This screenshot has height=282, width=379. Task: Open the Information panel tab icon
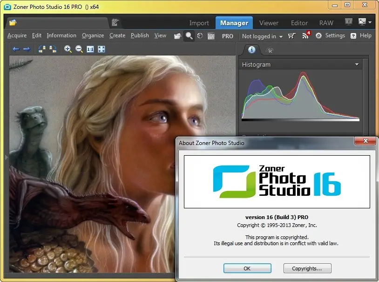[x=251, y=50]
